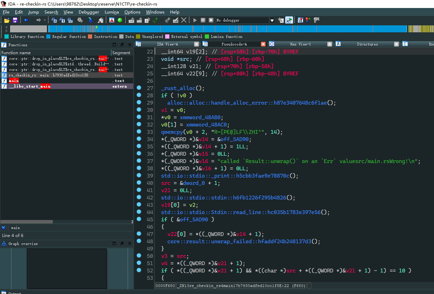Click the Functions list horizontal scrollbar

point(26,221)
